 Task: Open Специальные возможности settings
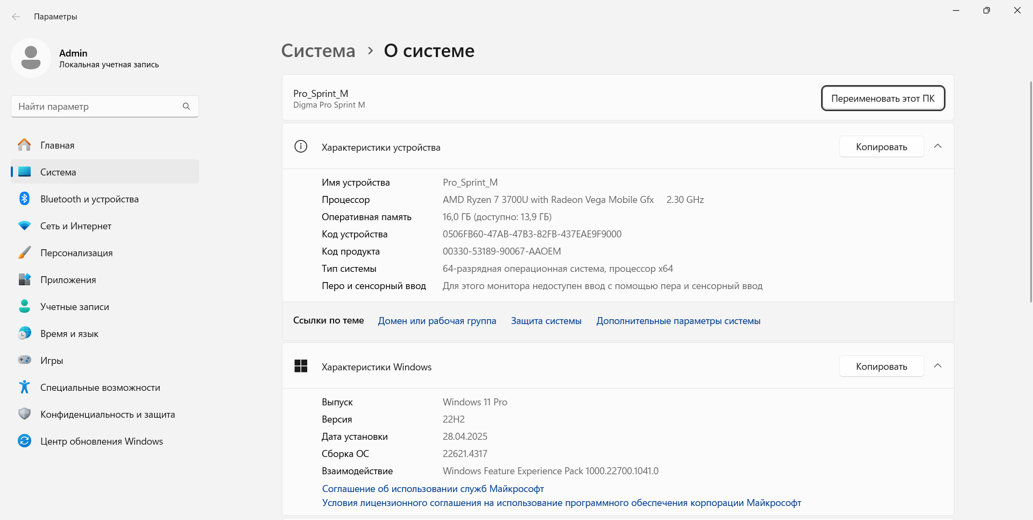point(105,387)
